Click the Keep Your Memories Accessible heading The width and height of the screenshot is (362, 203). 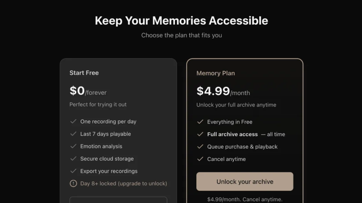[x=181, y=21]
